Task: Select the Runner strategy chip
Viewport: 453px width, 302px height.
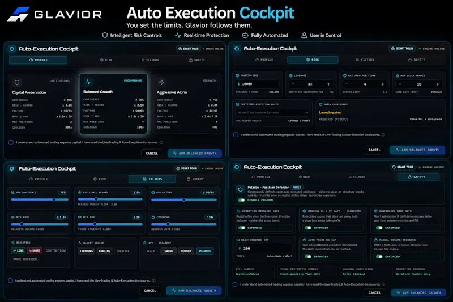Action: [186, 251]
